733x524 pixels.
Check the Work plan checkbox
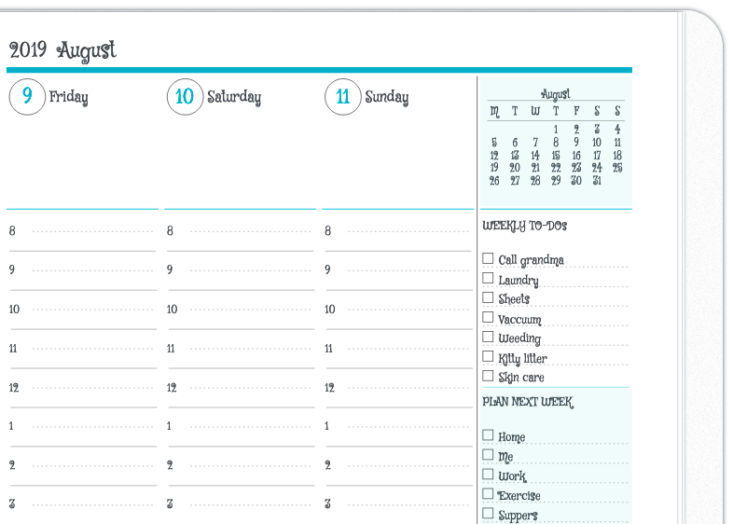[488, 474]
